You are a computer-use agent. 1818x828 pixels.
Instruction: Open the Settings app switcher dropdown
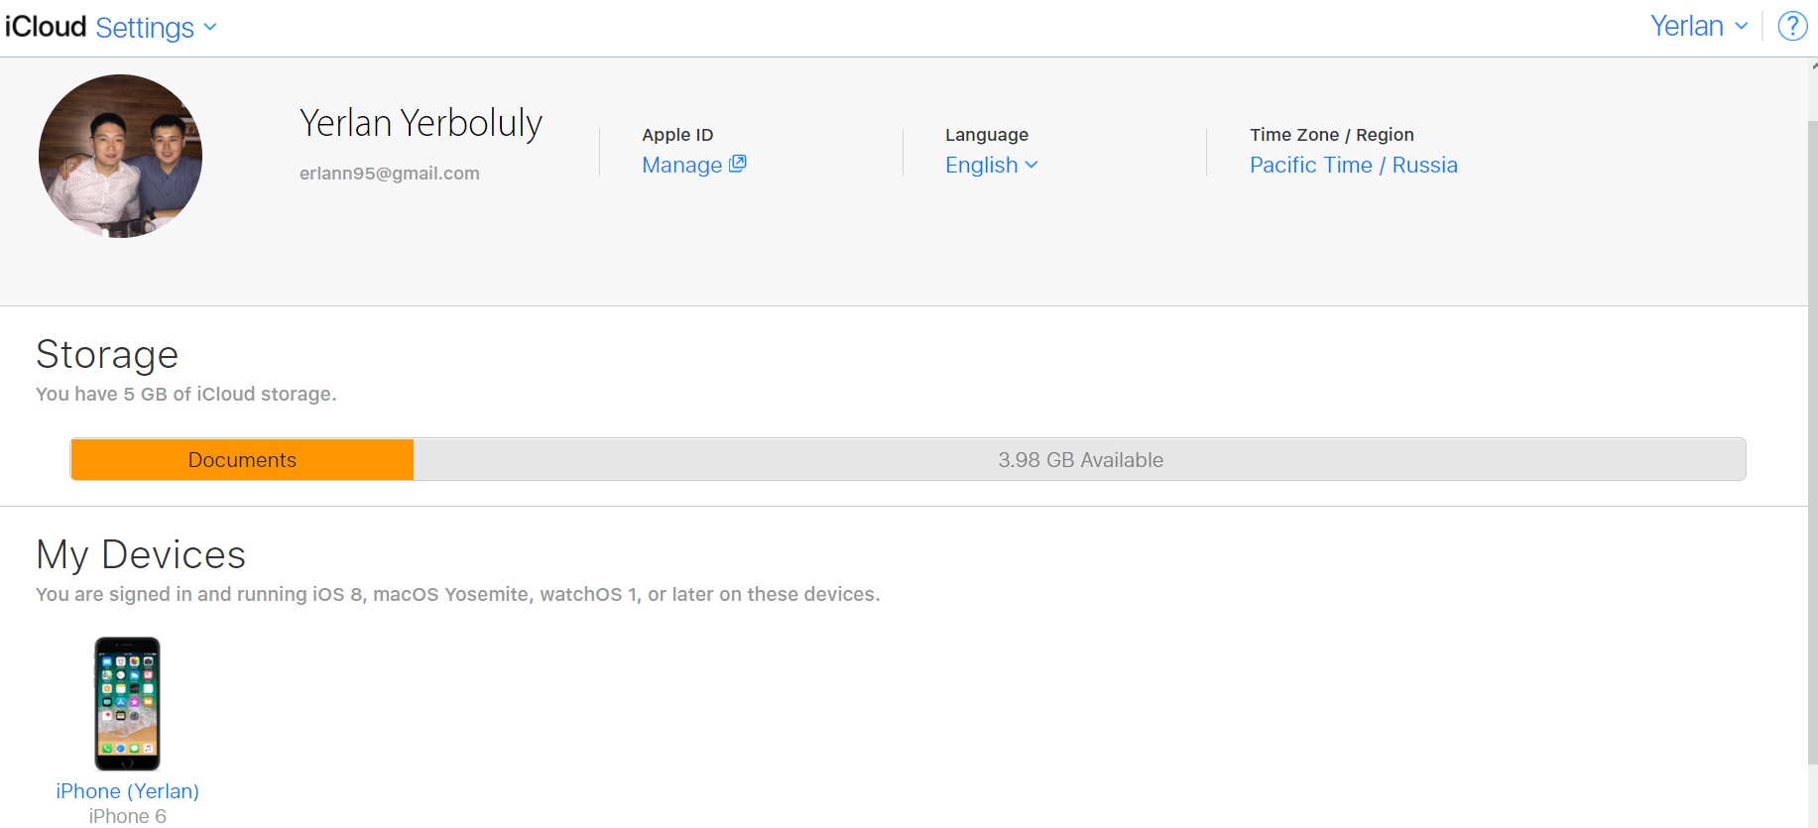(146, 28)
